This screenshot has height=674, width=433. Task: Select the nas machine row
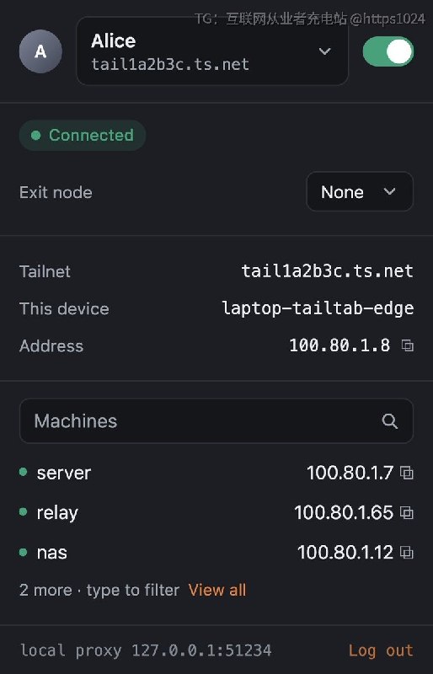click(216, 552)
